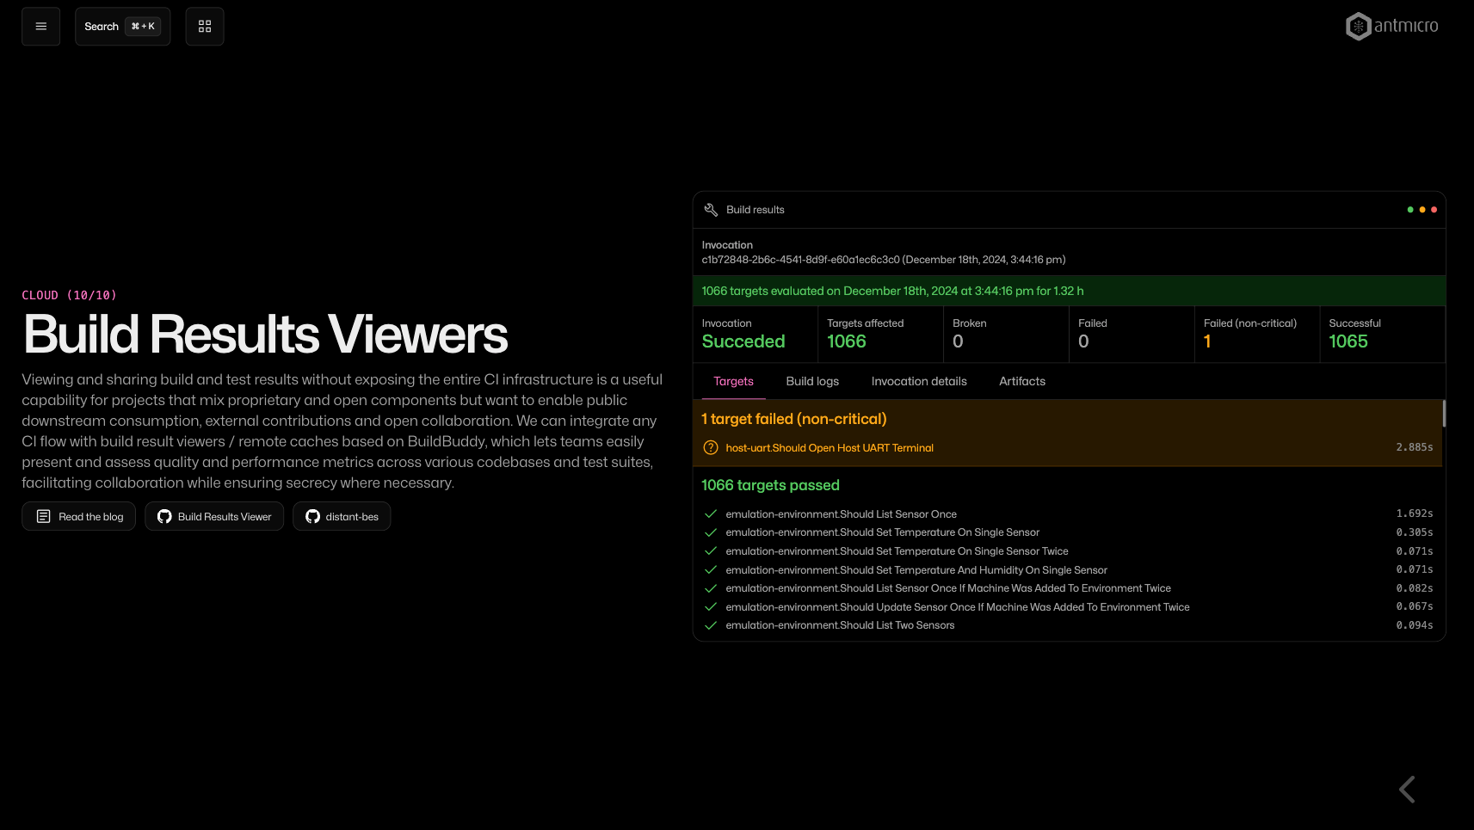Click the wrench icon beside Build results

click(x=711, y=210)
